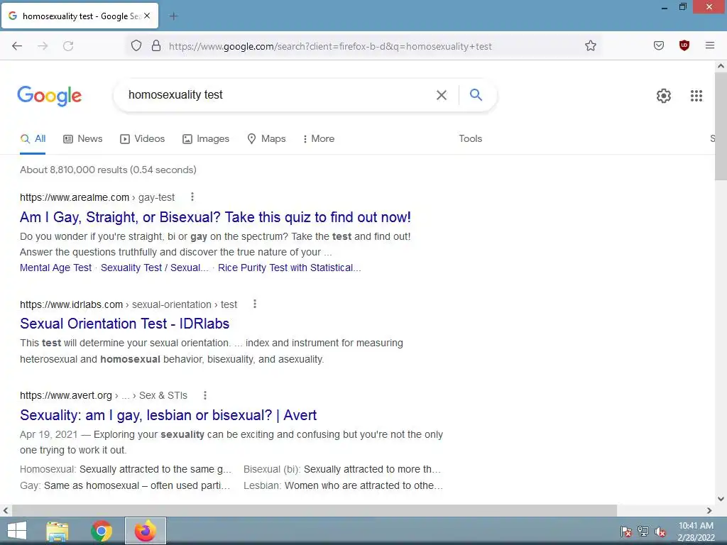Expand the More search categories menu
Screen dimensions: 727x545
click(318, 138)
